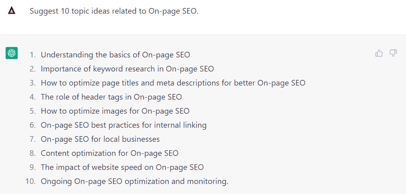Click the ChatGPT logo avatar
This screenshot has height=194, width=406.
12,53
